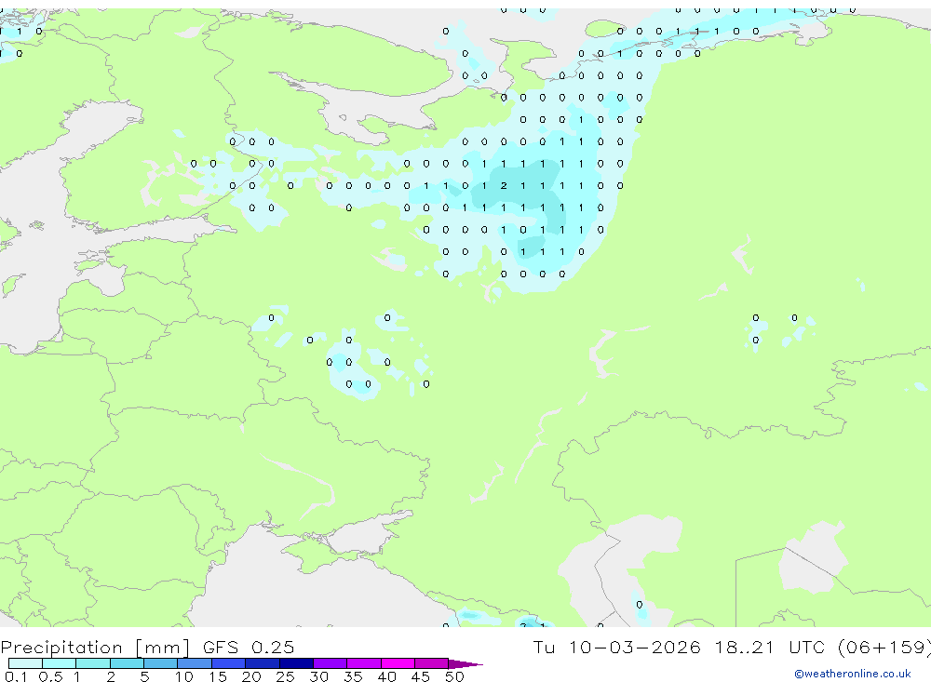Click the '50' legend scale label
The image size is (931, 682).
(x=454, y=676)
